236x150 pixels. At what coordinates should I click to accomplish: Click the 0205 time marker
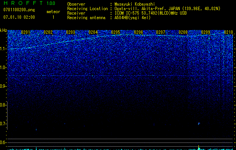pos(116,32)
